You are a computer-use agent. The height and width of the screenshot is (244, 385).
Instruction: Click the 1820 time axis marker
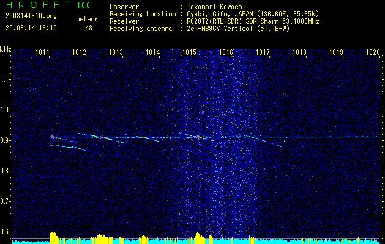(x=373, y=52)
